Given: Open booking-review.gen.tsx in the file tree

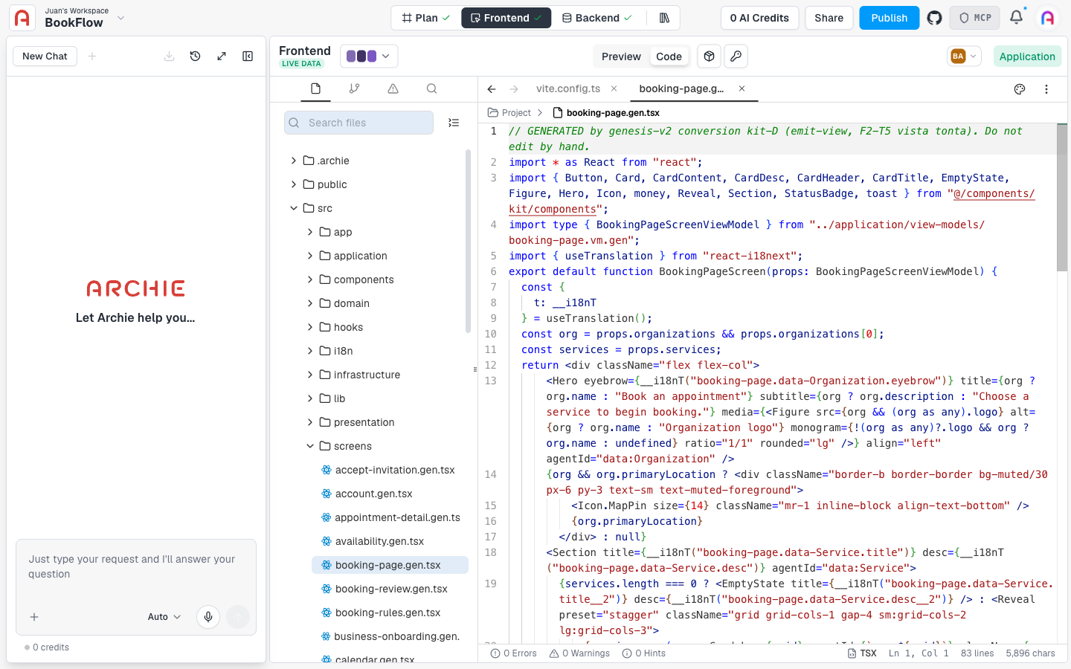Looking at the screenshot, I should [390, 589].
